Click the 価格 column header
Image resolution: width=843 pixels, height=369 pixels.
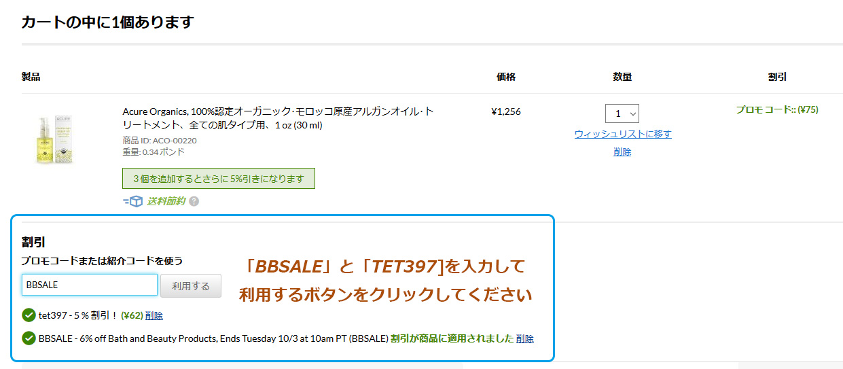click(506, 77)
